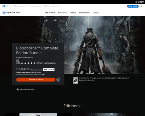Click 291 mil calificaciones rating text
Screen dimensions: 145x116
point(46,63)
